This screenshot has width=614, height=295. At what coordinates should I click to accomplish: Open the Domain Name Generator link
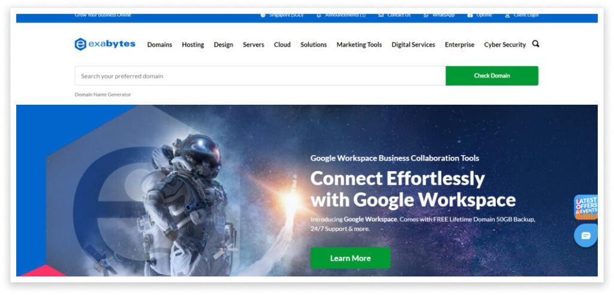tap(103, 95)
